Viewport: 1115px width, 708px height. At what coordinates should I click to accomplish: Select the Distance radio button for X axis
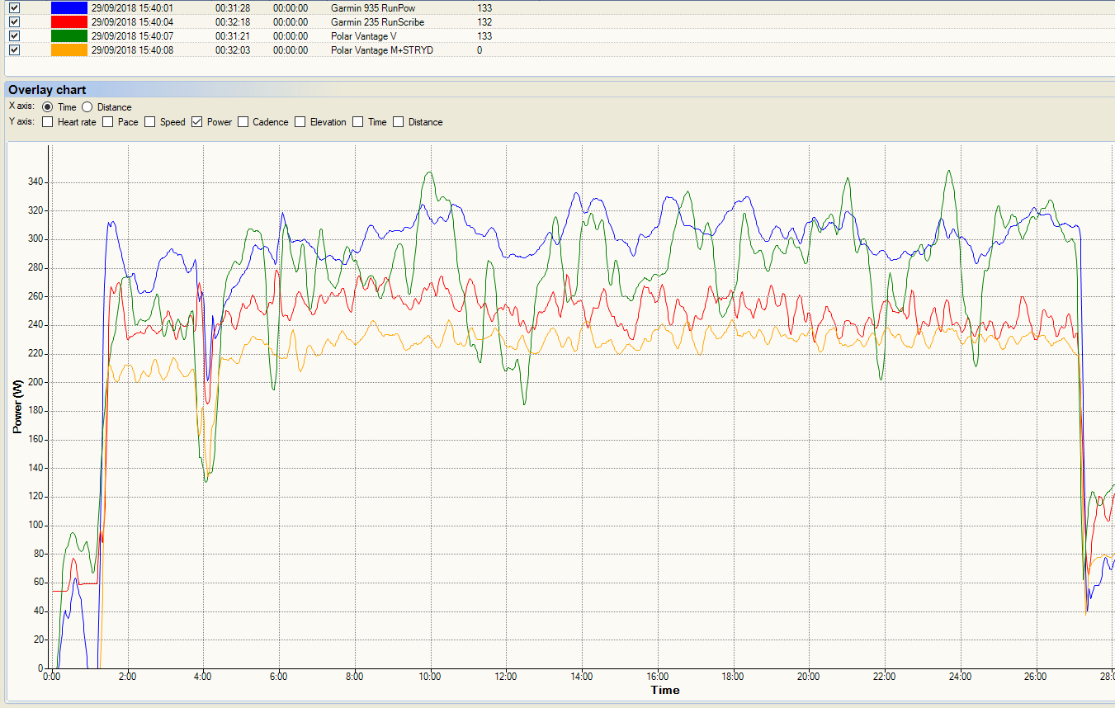point(87,107)
